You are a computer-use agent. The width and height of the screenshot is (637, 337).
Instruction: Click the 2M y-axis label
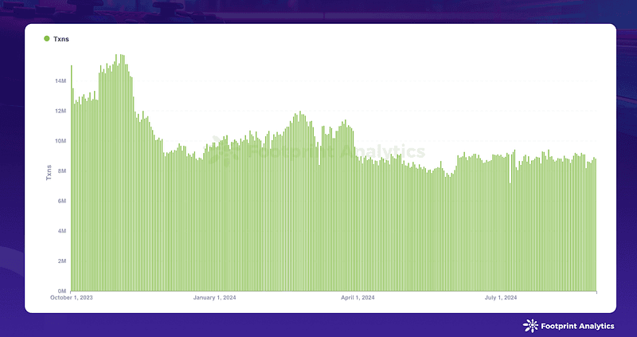point(62,261)
